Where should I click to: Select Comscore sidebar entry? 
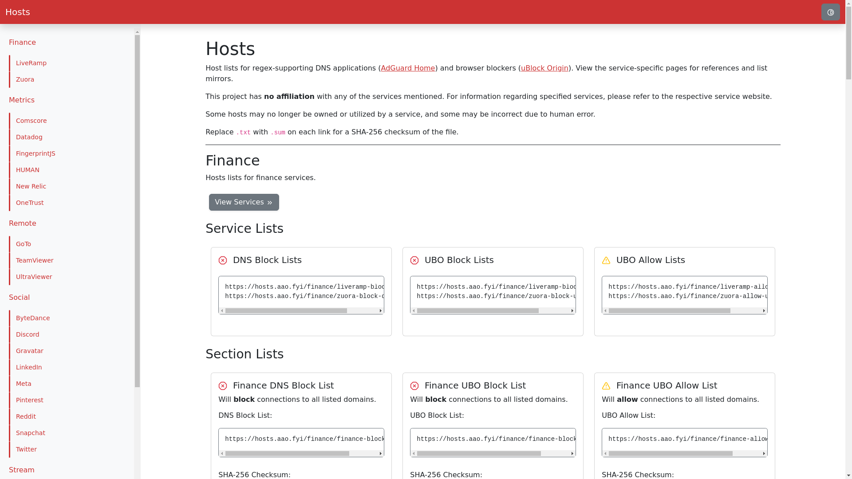31,121
